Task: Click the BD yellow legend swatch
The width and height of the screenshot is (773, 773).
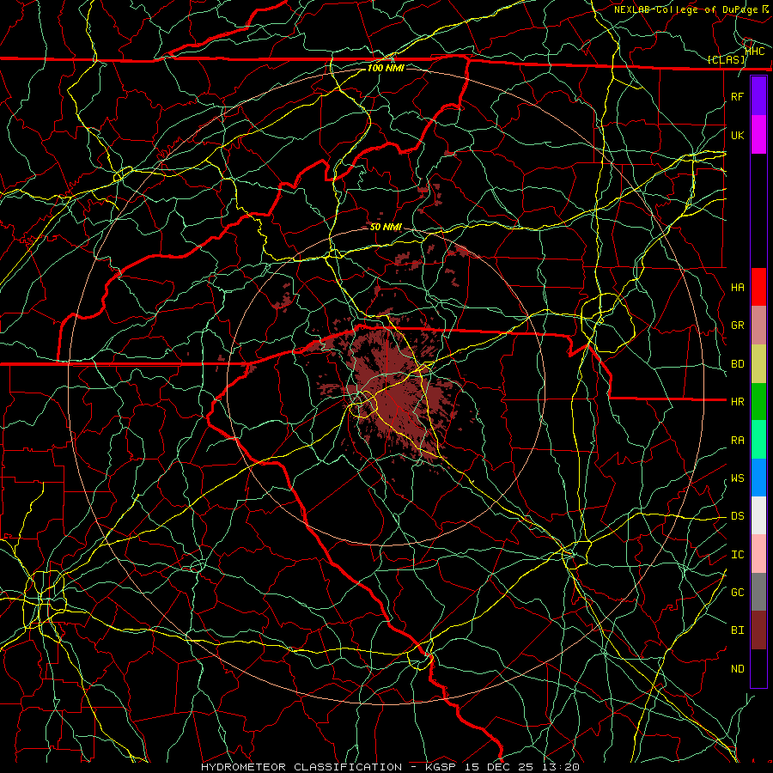Action: pyautogui.click(x=758, y=364)
